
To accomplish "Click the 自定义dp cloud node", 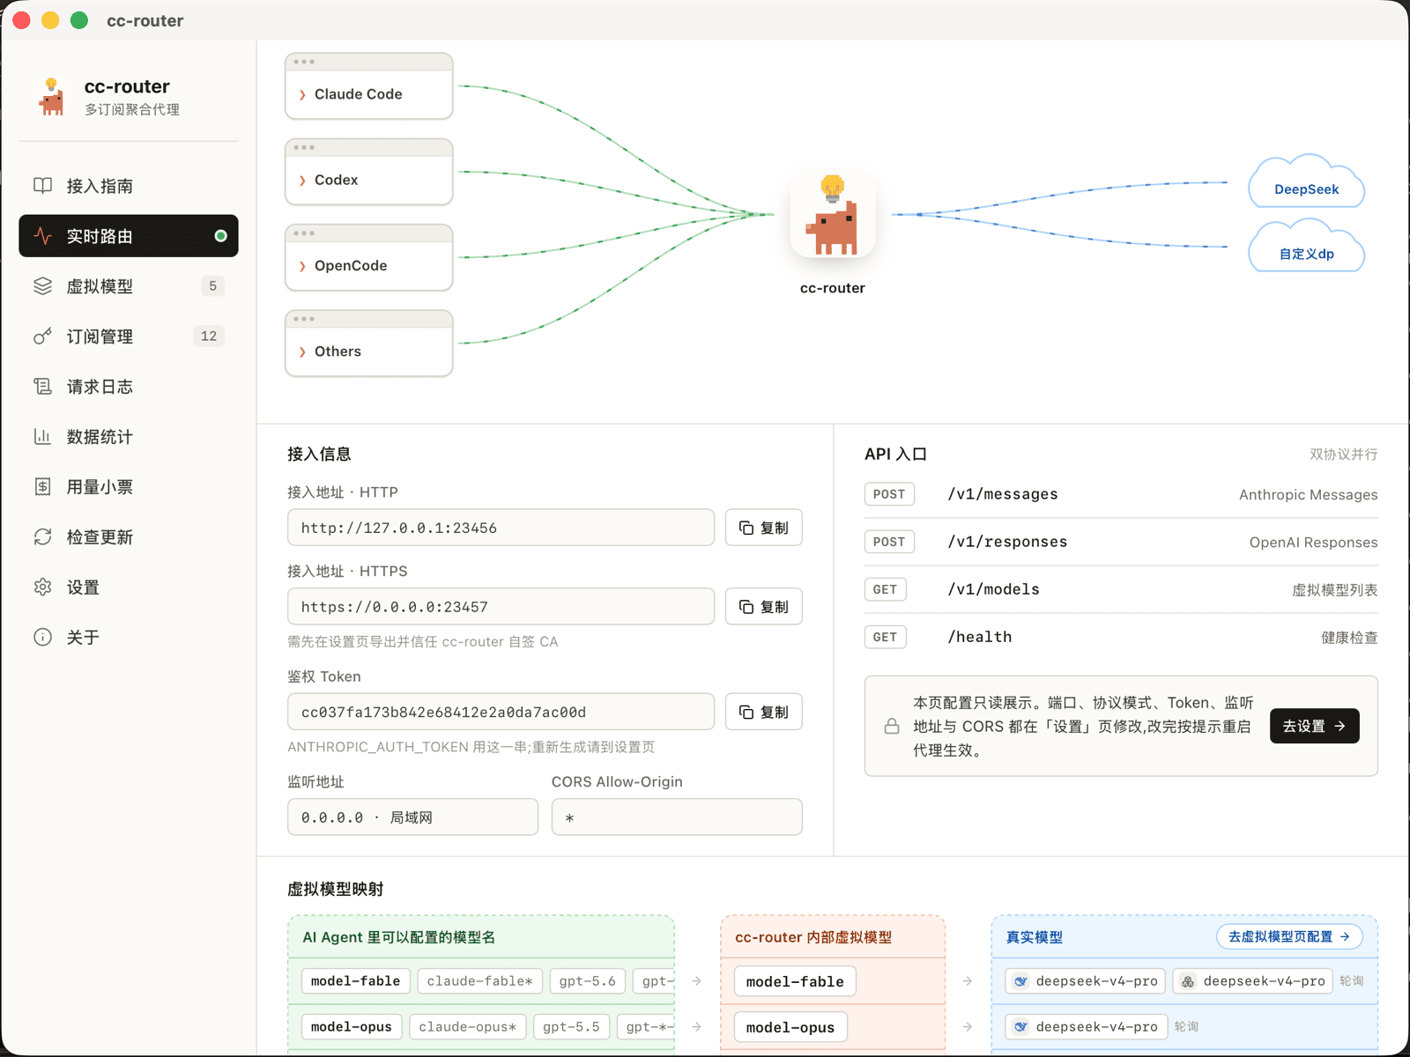I will (x=1306, y=247).
